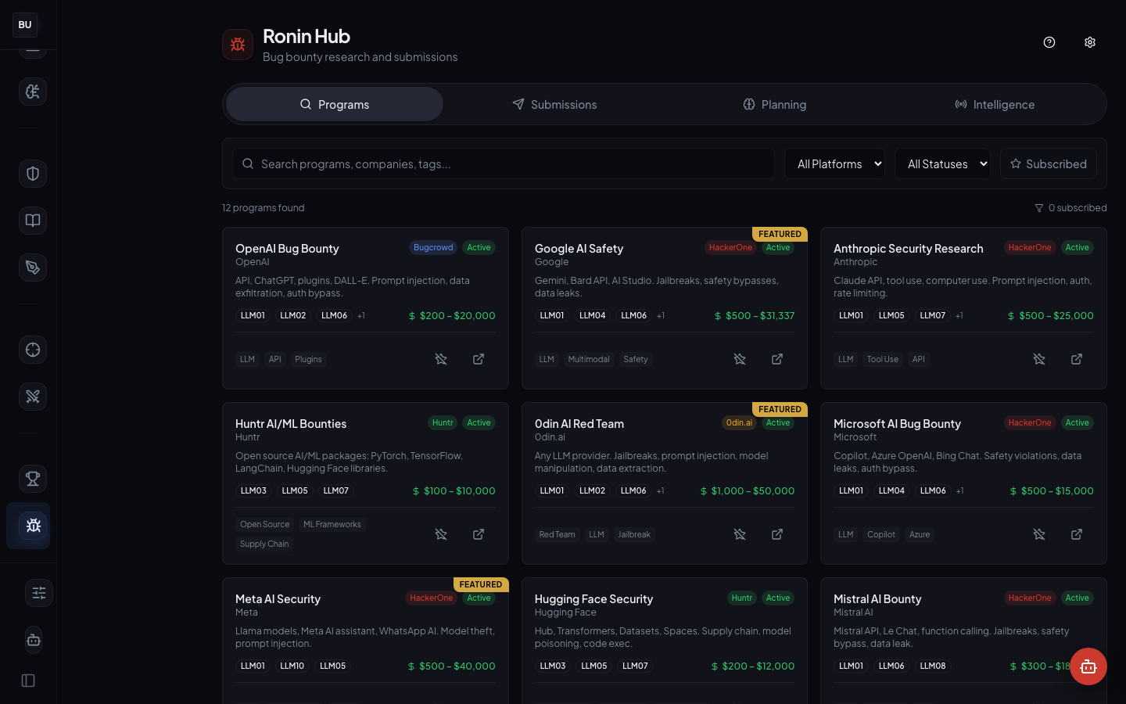Switch to the Intelligence tab

click(x=995, y=104)
